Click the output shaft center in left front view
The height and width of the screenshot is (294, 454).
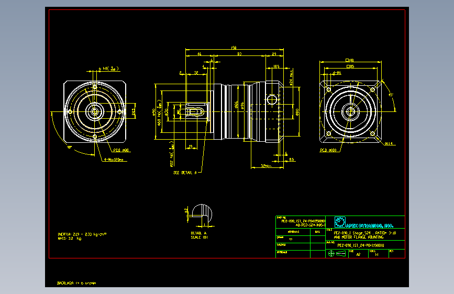[94, 111]
